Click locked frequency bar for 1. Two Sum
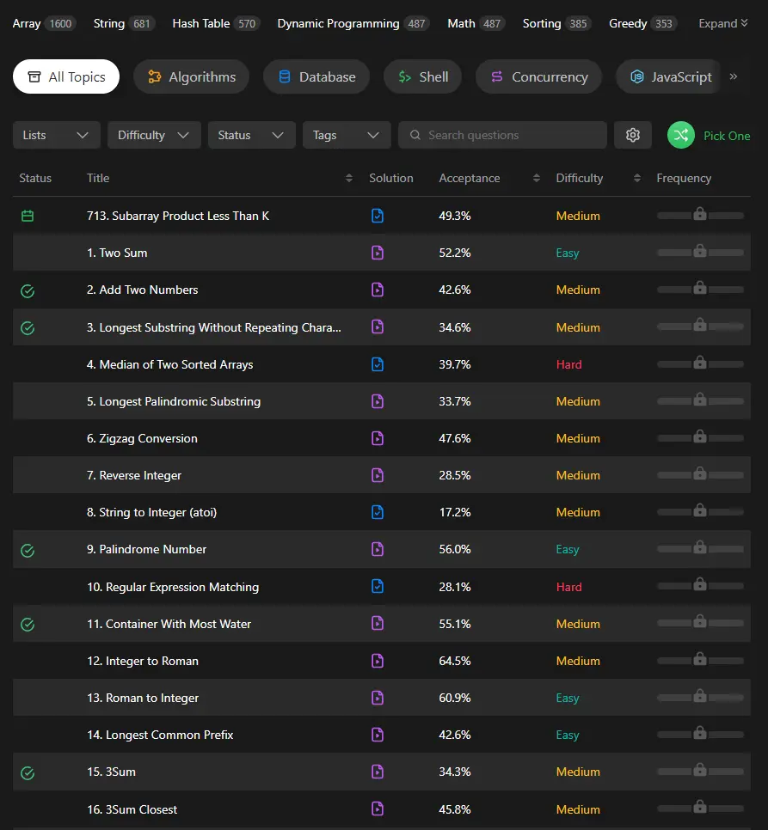Image resolution: width=768 pixels, height=830 pixels. (x=700, y=252)
